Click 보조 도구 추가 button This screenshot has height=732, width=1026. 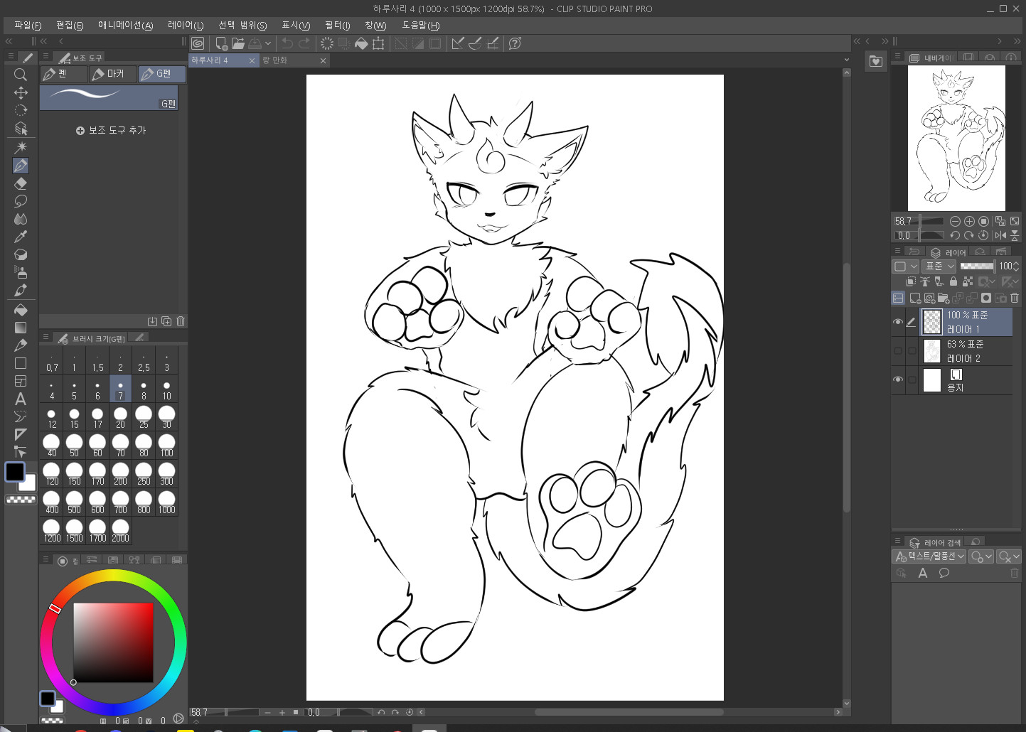[x=111, y=130]
